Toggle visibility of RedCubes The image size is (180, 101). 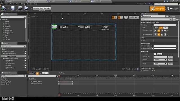(25, 61)
